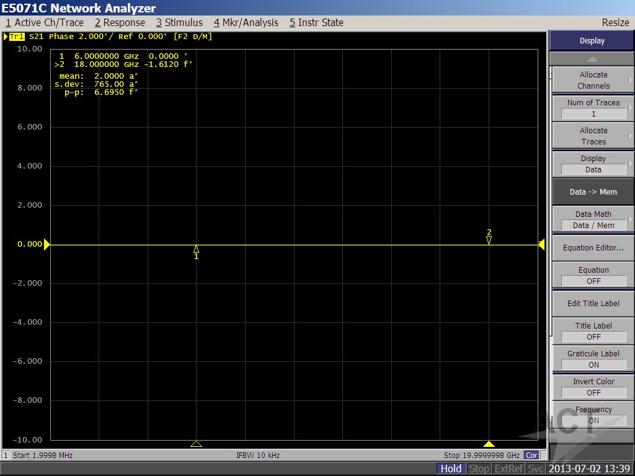Screen dimensions: 635x476
Task: Click the Cor correction status indicator
Action: point(531,455)
